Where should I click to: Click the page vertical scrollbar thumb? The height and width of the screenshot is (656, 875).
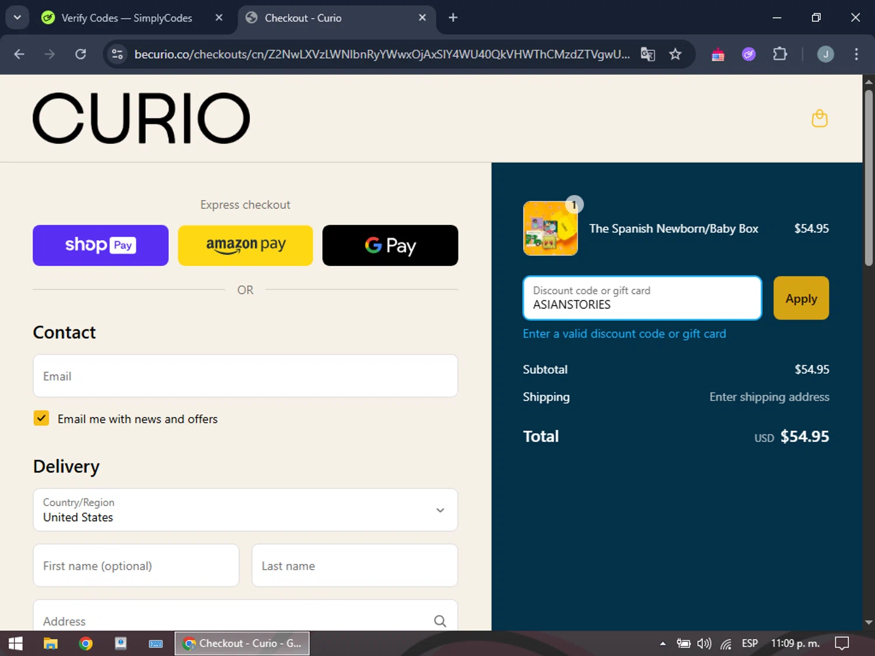point(869,178)
